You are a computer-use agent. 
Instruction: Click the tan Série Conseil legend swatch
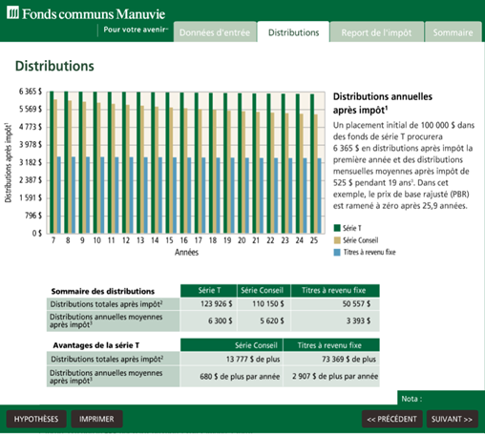coord(337,240)
